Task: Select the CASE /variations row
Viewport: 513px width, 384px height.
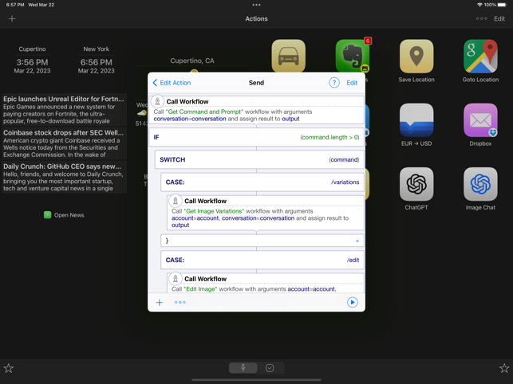Action: point(262,182)
